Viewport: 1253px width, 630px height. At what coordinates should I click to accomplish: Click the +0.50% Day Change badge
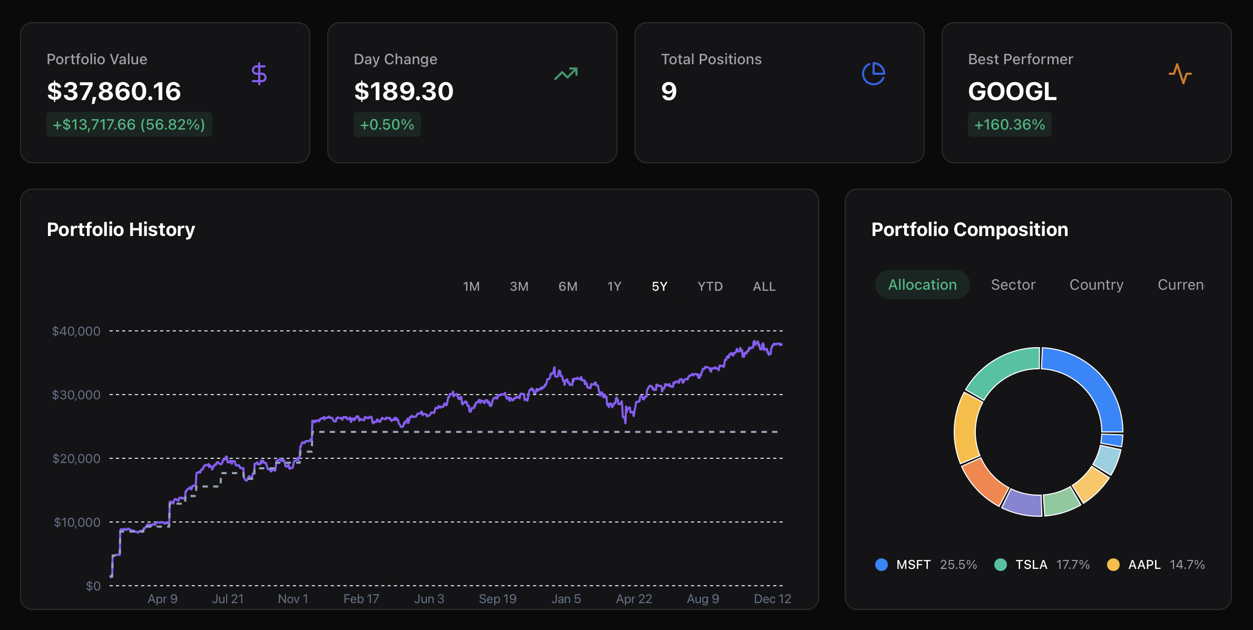(x=387, y=124)
